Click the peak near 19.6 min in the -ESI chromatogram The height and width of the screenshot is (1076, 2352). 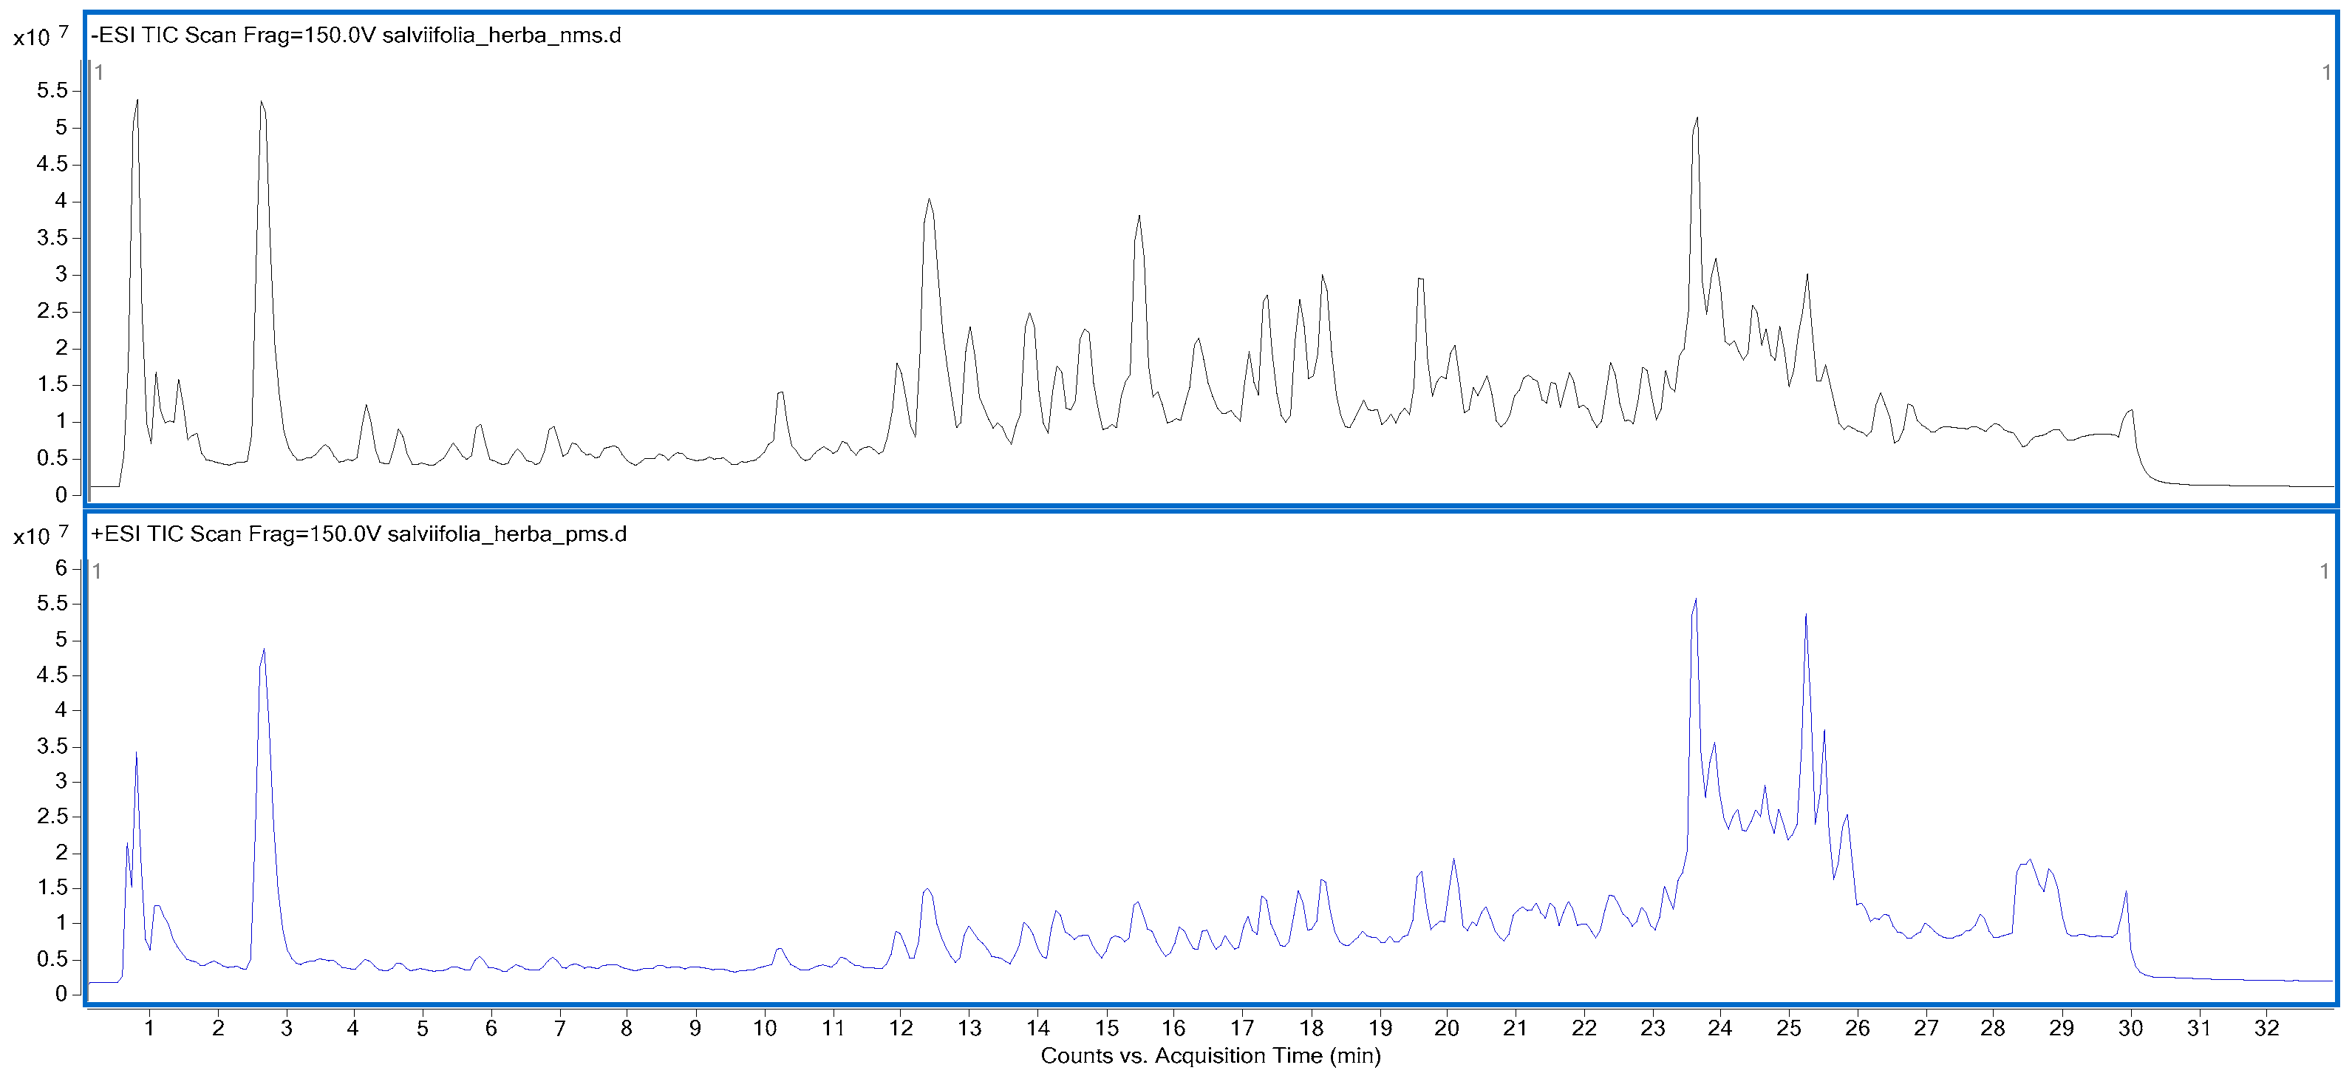[x=1419, y=279]
